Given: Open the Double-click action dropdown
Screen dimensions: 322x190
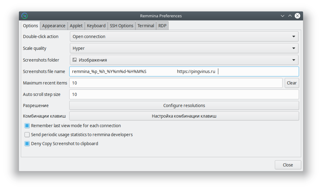Looking at the screenshot, I should coord(184,37).
